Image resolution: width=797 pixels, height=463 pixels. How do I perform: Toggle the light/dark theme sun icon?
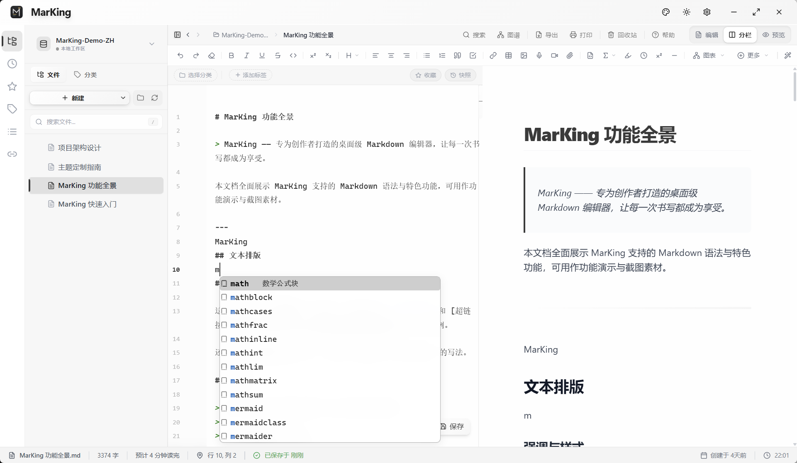[x=687, y=12]
